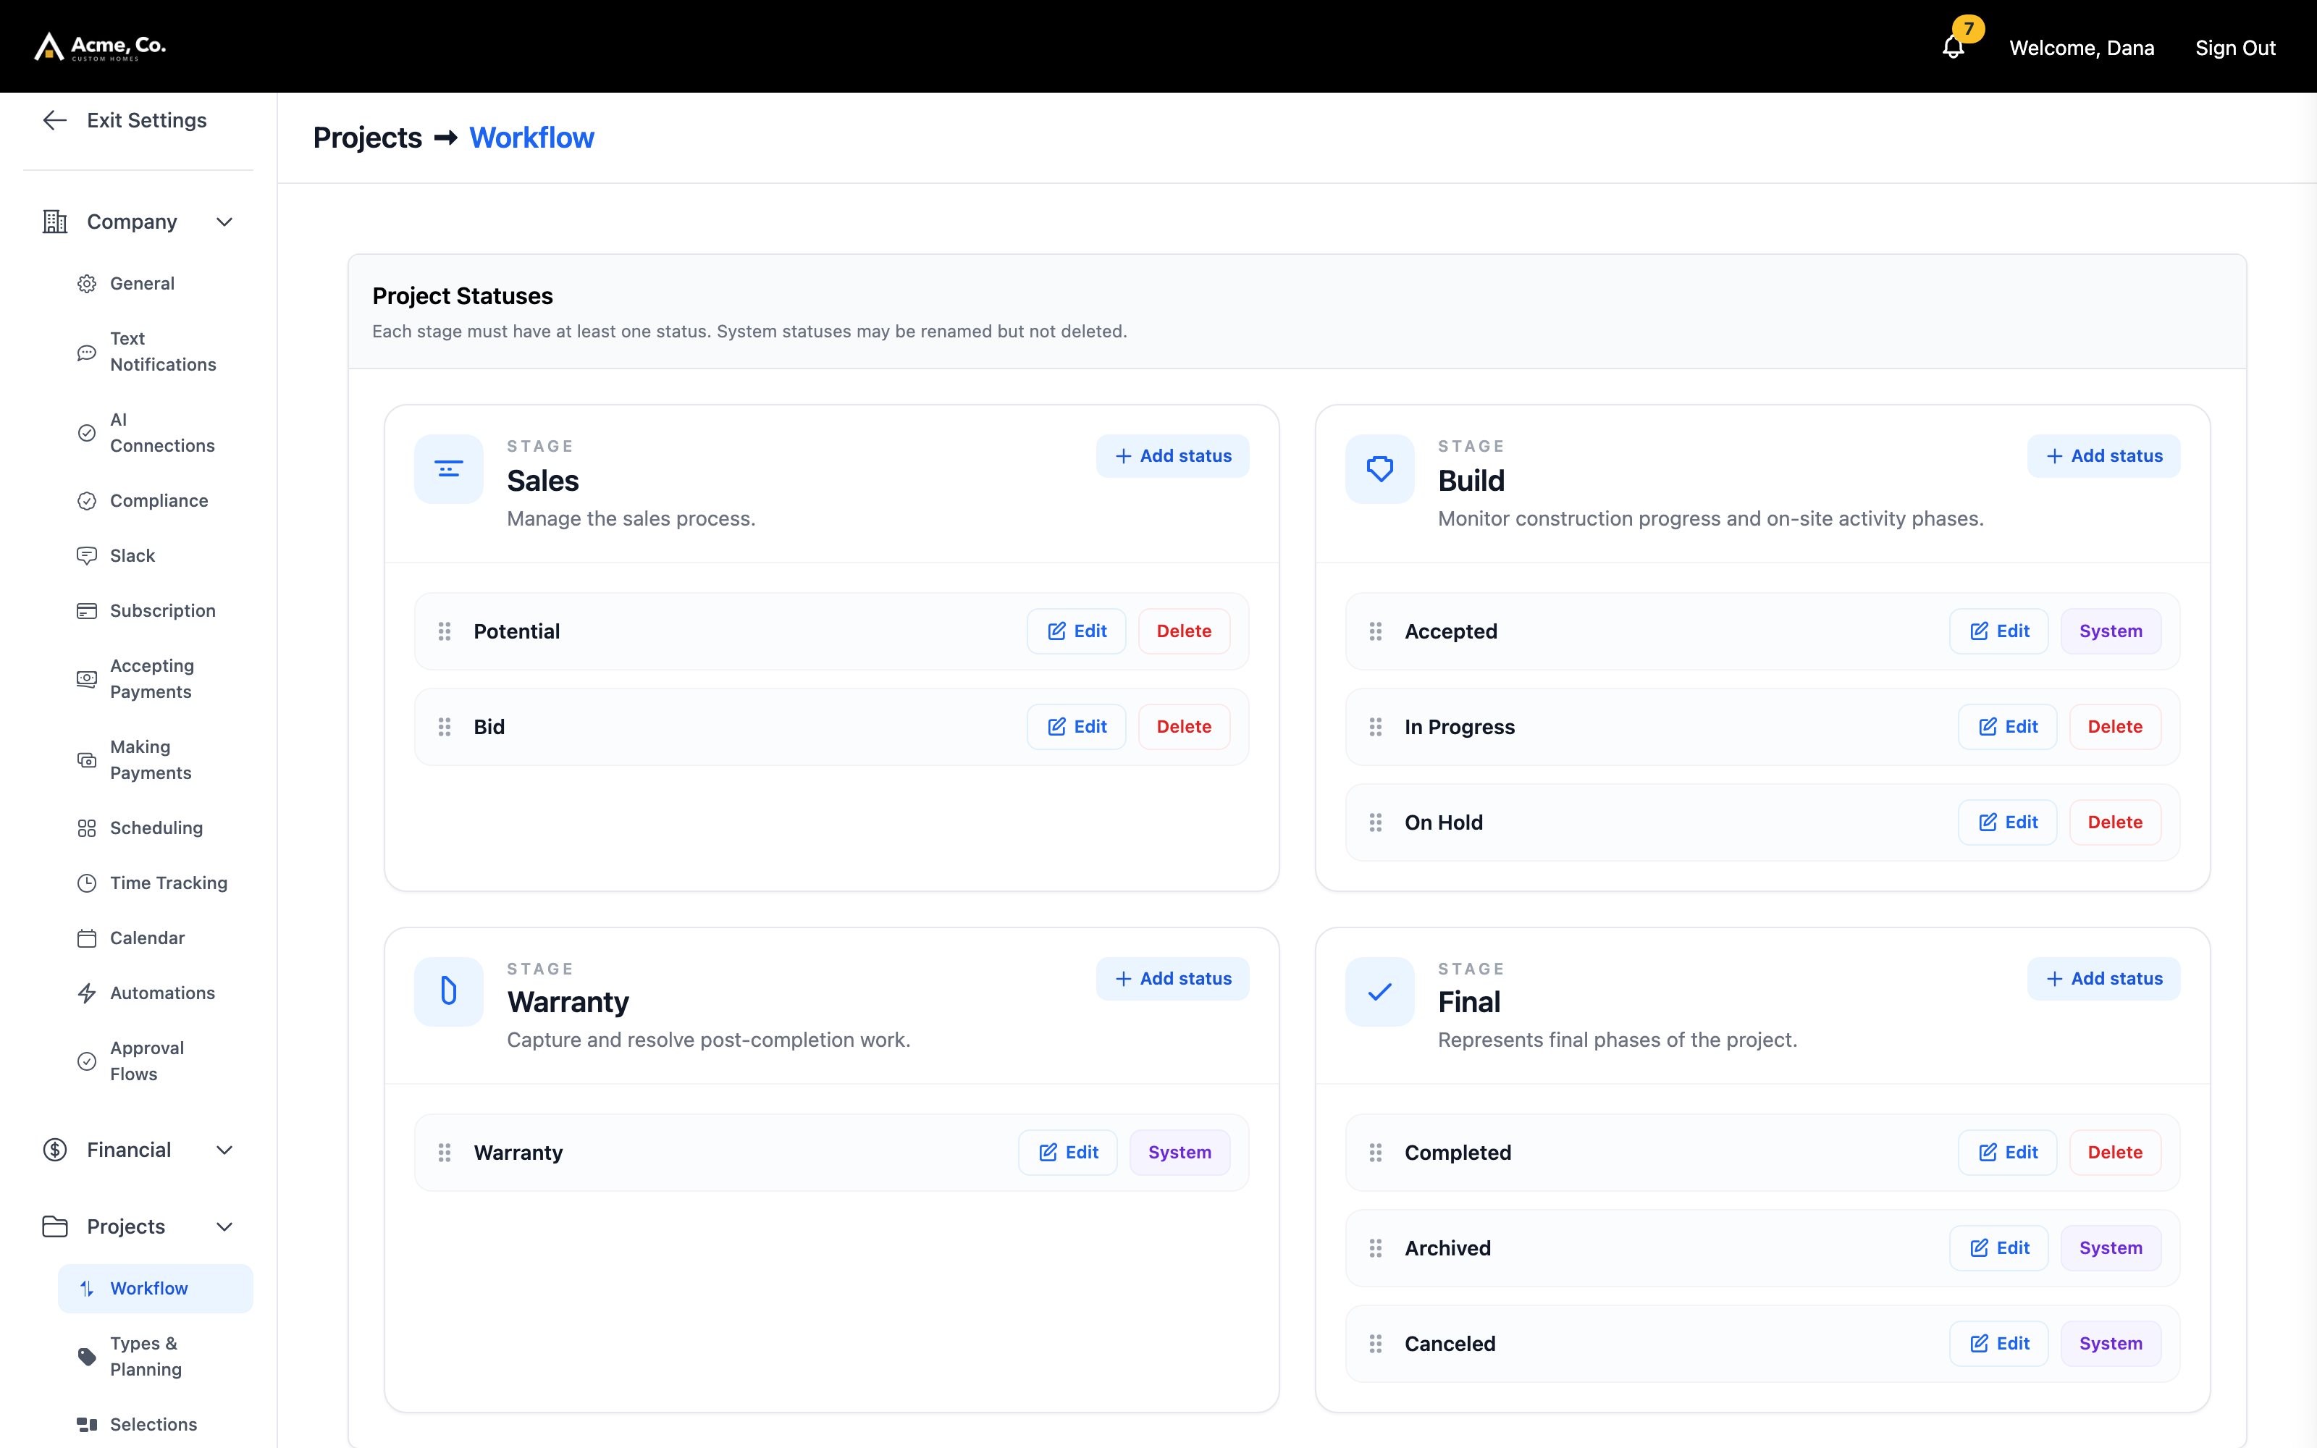
Task: Grab the drag handle for Archived
Action: (x=1376, y=1248)
